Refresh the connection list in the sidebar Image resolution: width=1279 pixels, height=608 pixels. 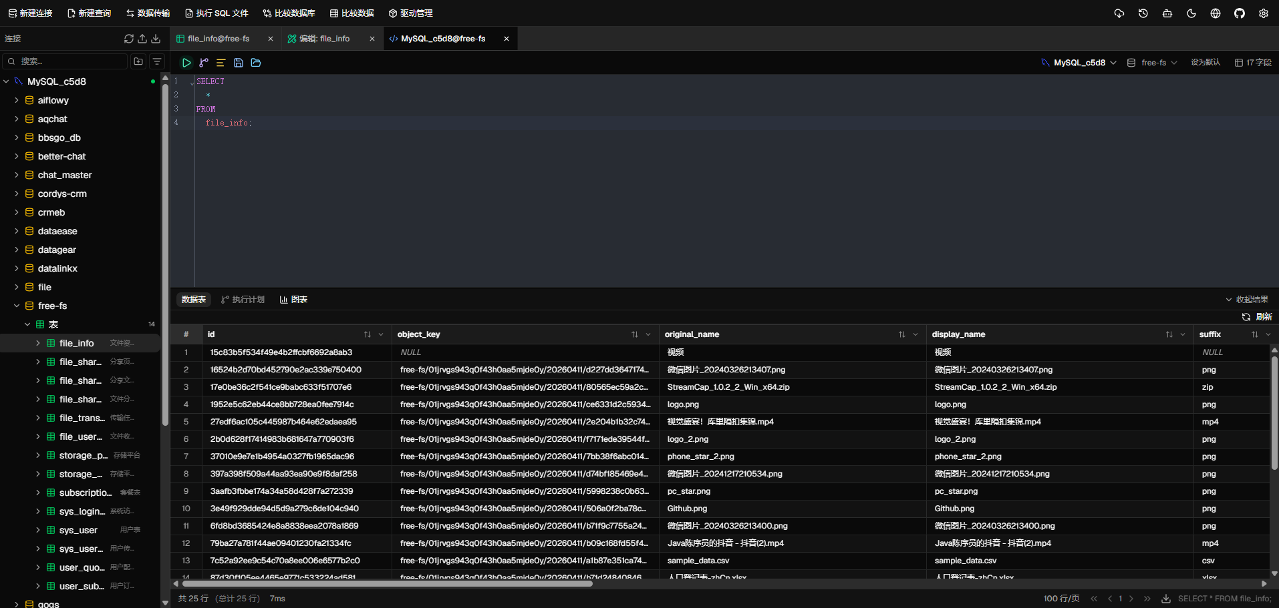(x=129, y=39)
